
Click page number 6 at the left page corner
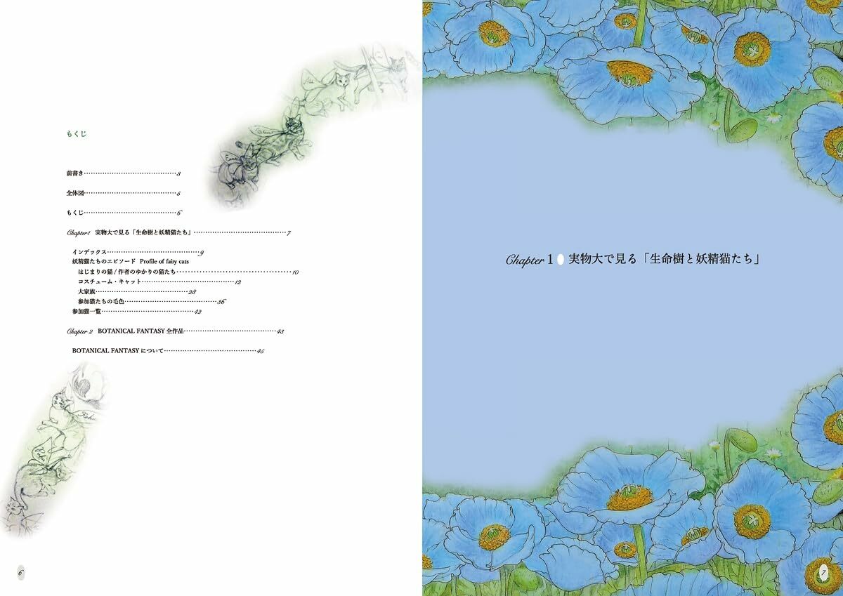[x=21, y=574]
